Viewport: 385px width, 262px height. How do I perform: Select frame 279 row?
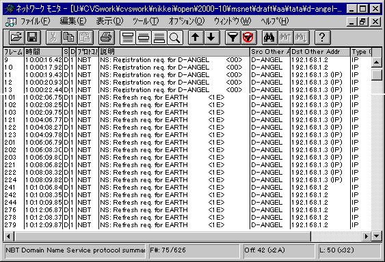(x=187, y=225)
